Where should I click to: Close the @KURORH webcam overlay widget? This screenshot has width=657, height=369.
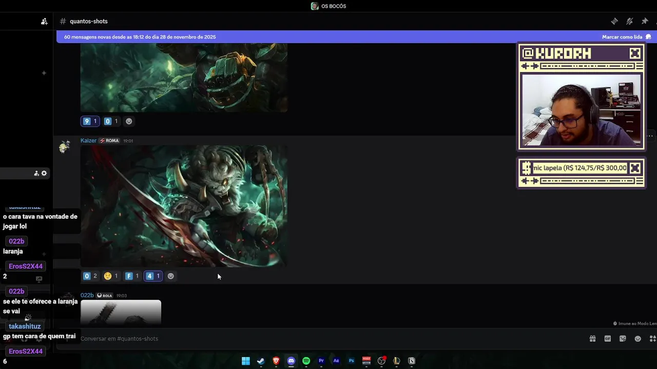tap(635, 53)
